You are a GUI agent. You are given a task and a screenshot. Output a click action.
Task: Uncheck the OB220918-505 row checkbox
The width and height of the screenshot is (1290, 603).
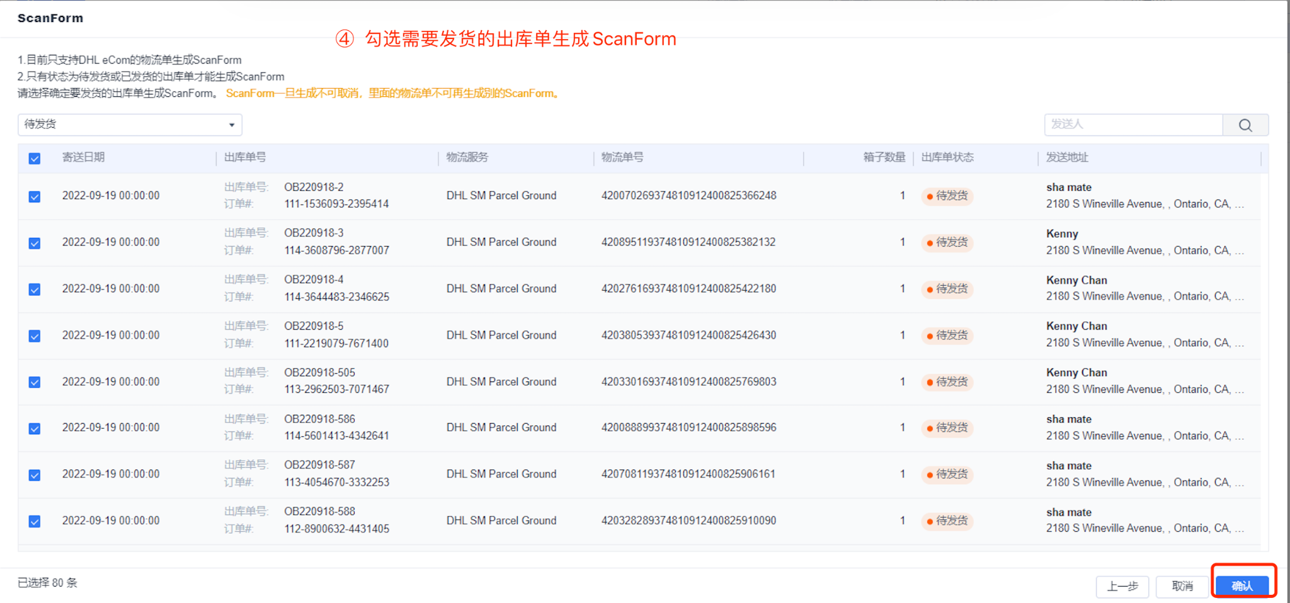(x=34, y=381)
